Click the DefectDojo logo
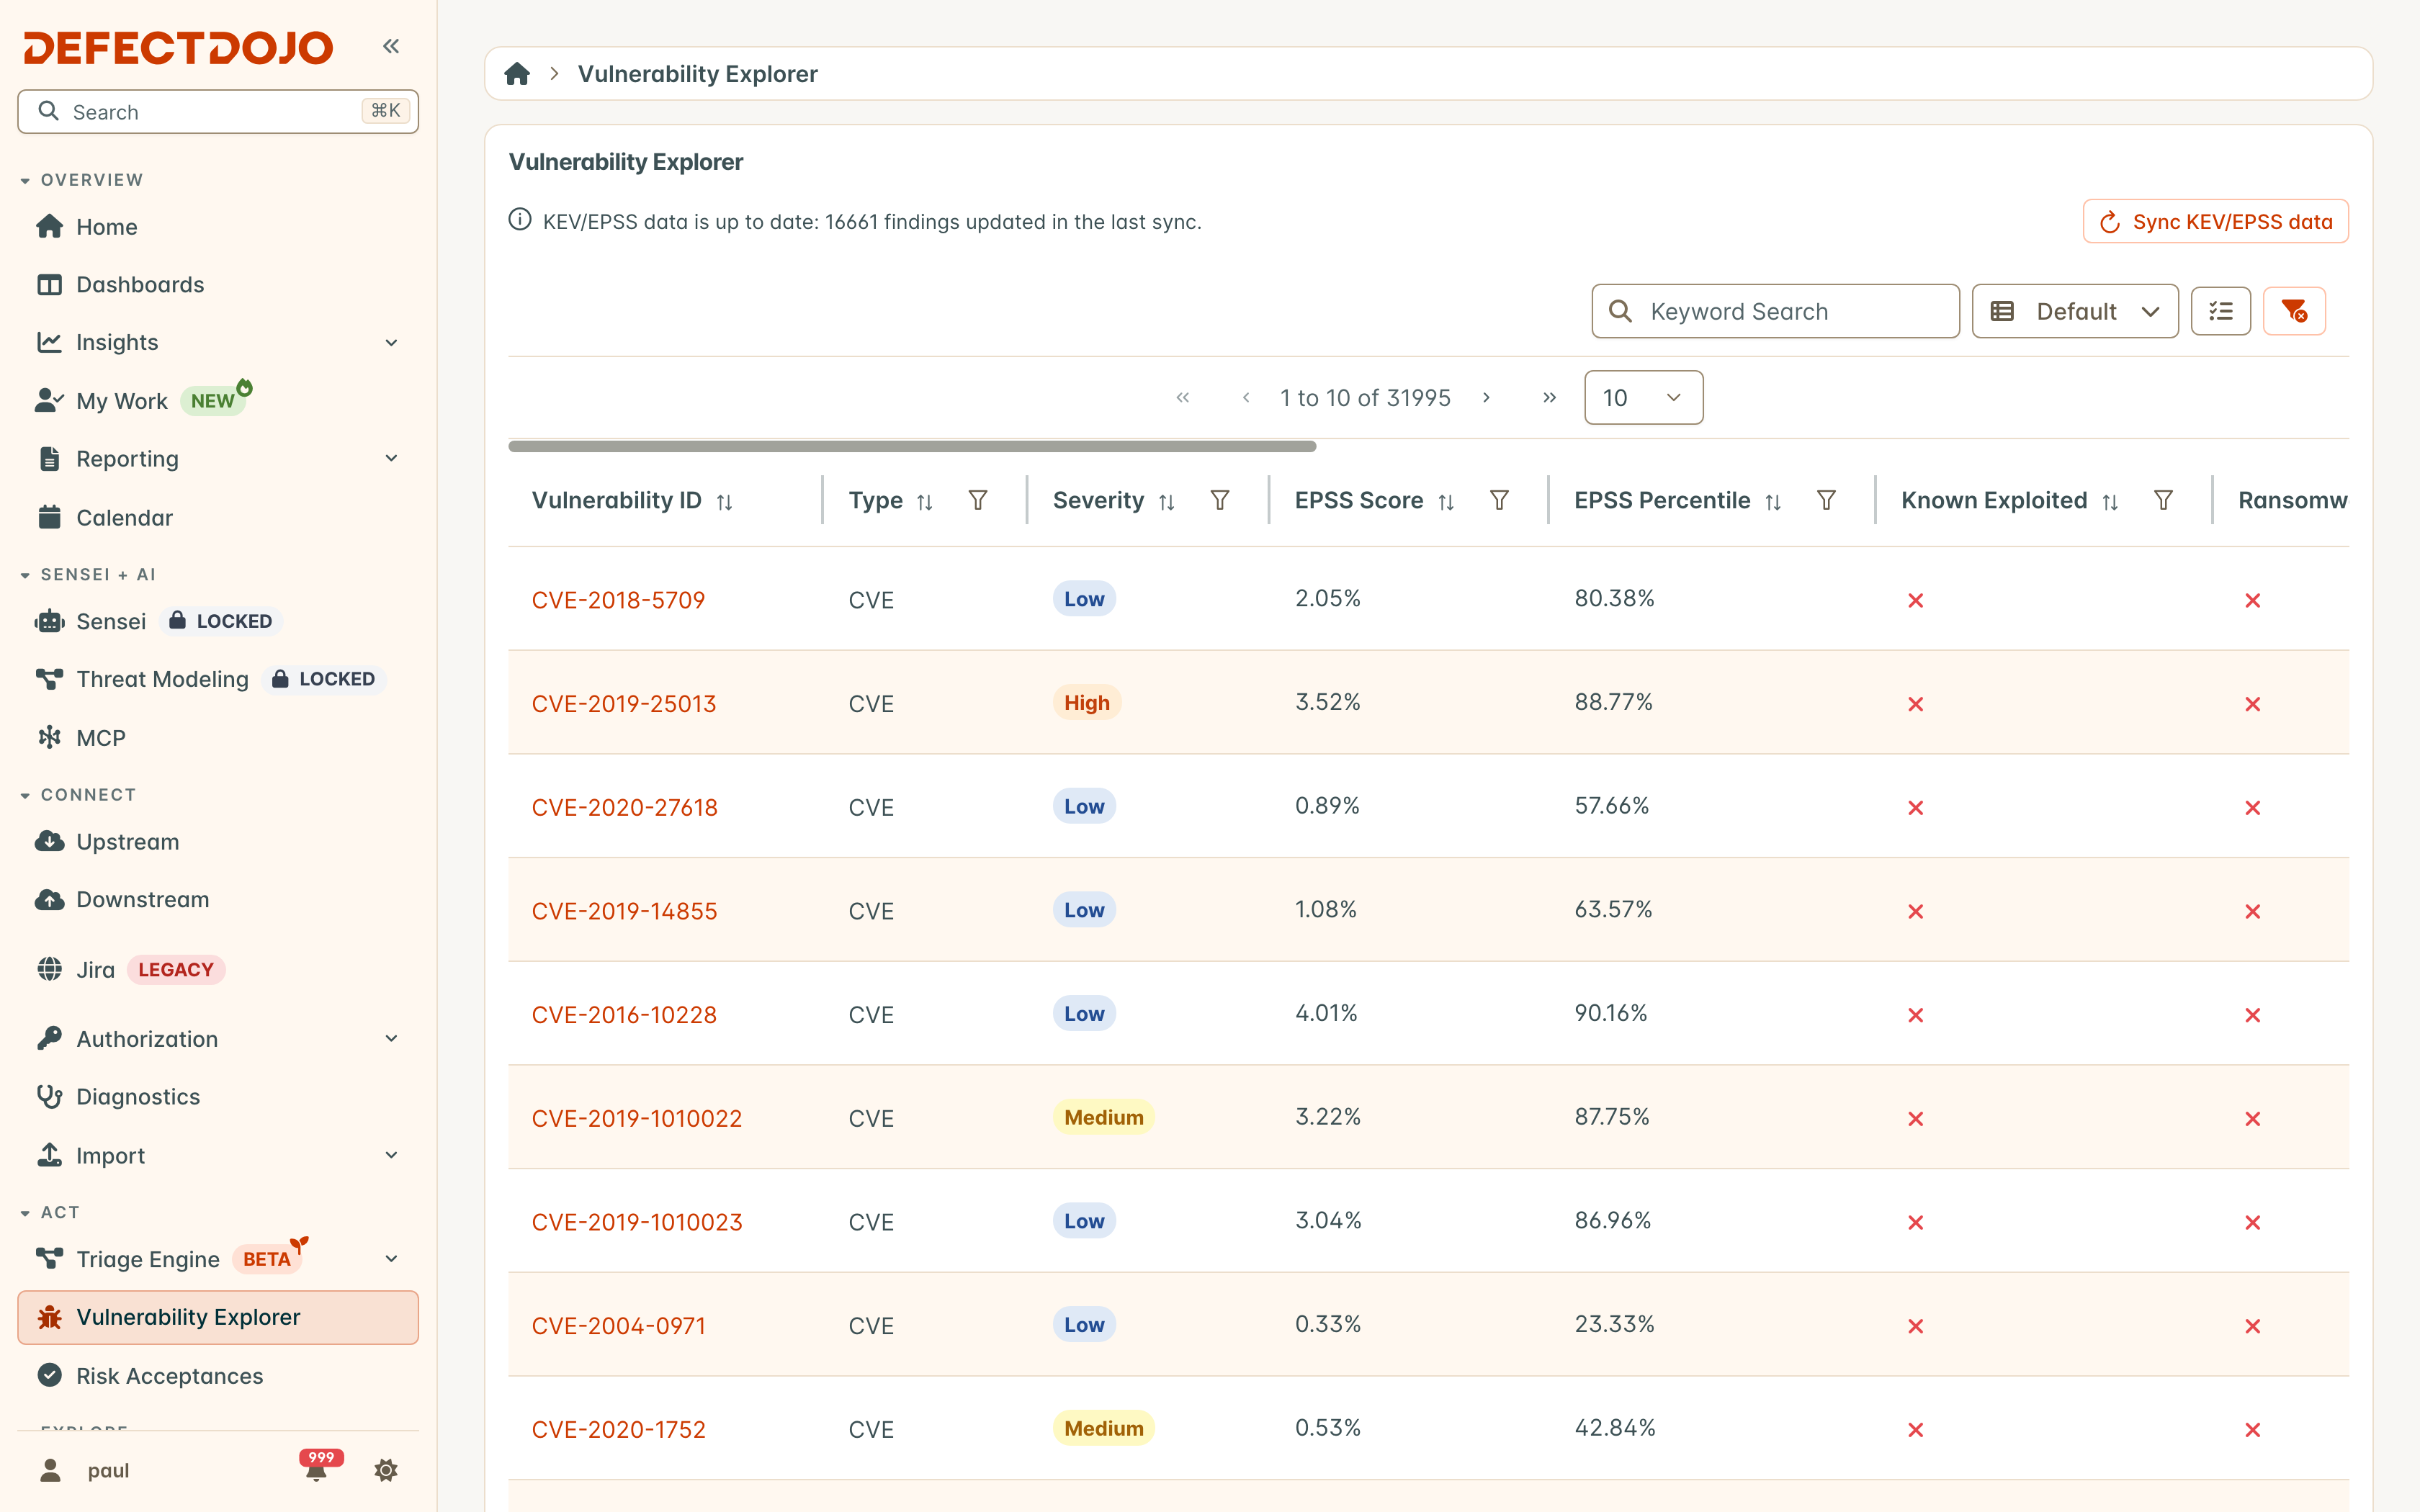Viewport: 2420px width, 1512px height. (178, 47)
